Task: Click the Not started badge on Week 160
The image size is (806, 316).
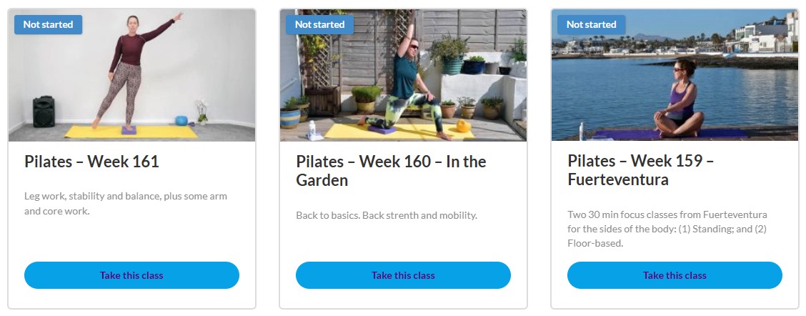Action: click(x=319, y=24)
